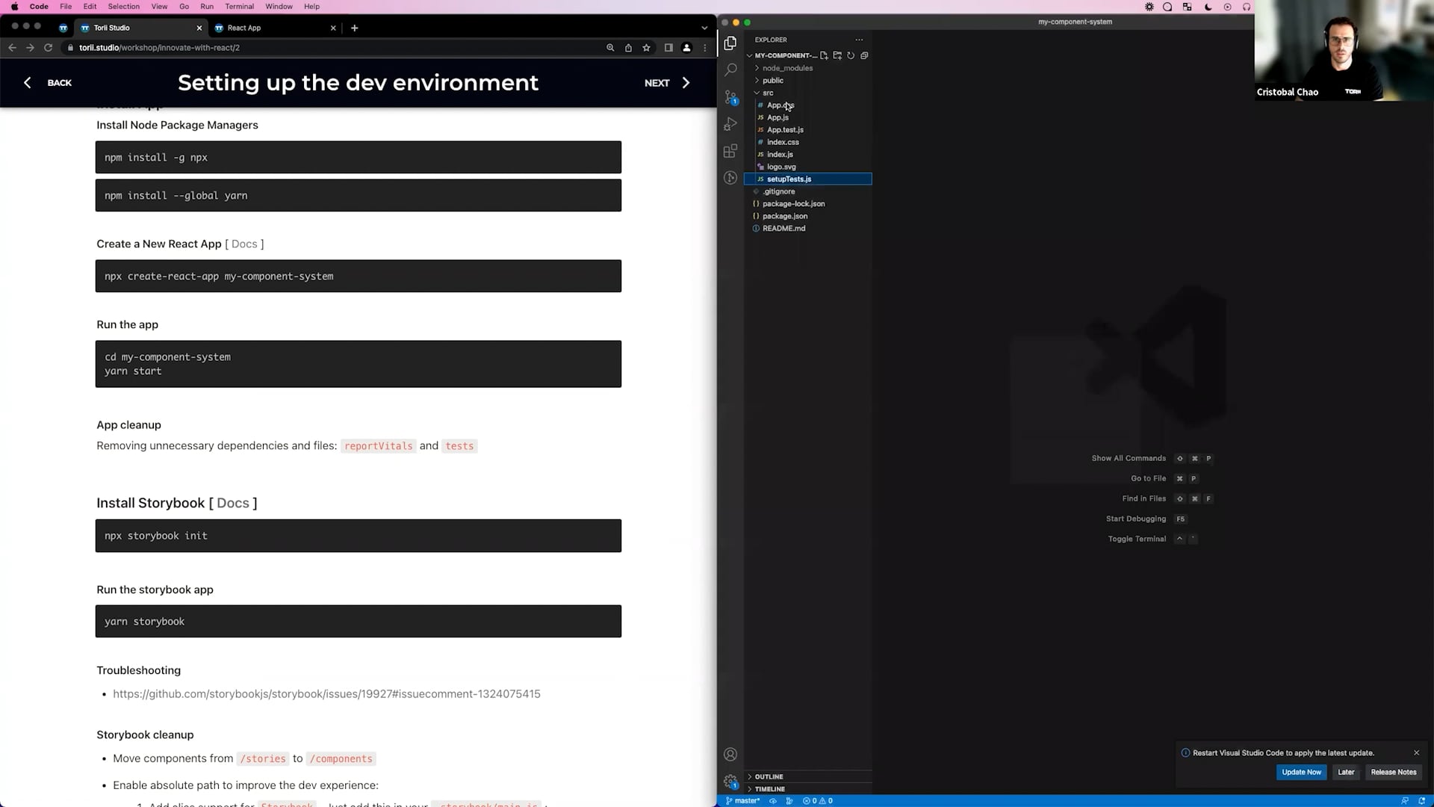Open the browser tab search dropdown chevron

pyautogui.click(x=704, y=28)
